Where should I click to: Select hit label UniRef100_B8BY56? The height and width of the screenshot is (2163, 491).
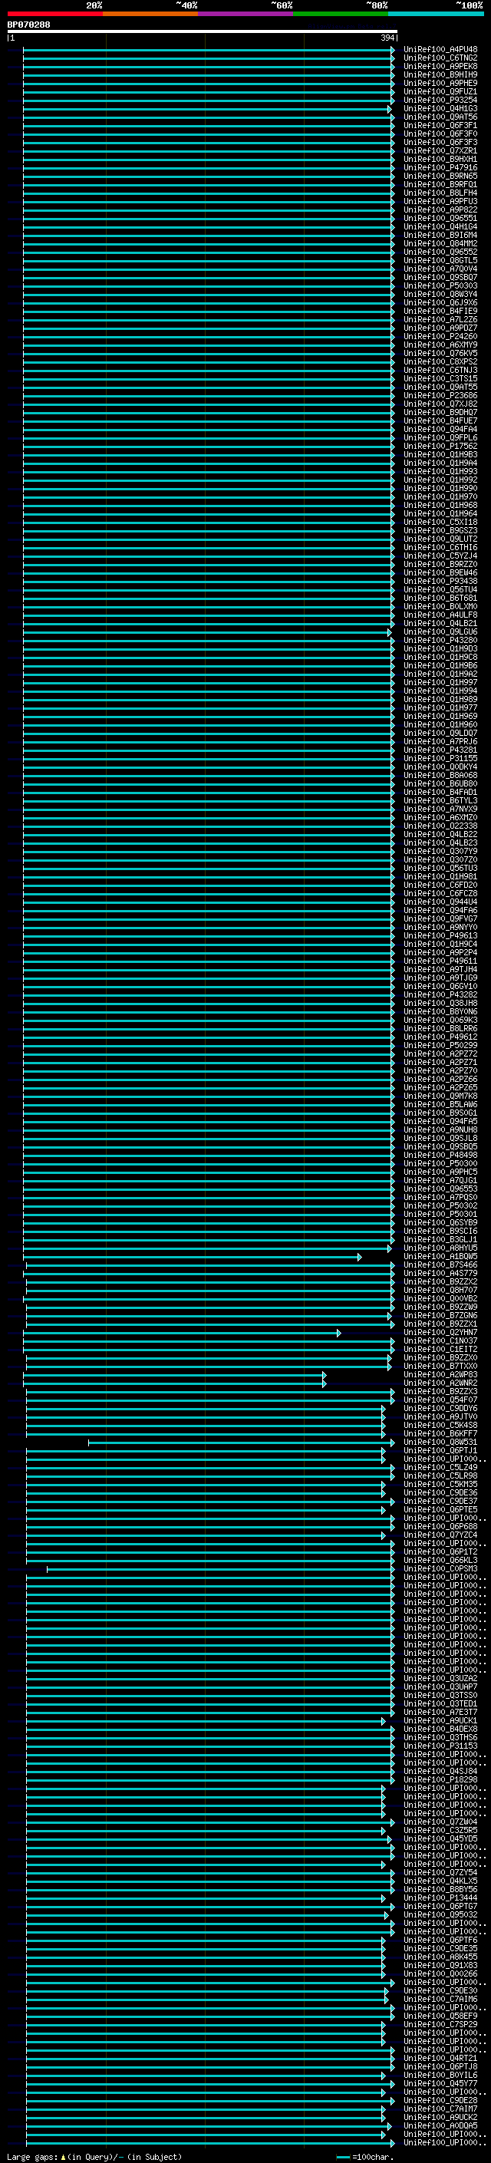click(x=440, y=1890)
